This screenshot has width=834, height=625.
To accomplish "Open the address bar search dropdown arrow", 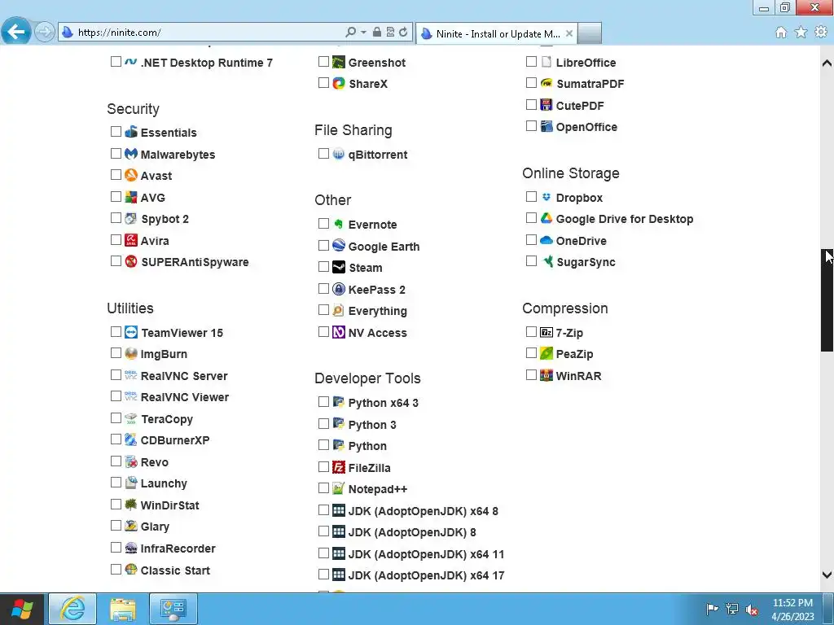I will point(364,33).
